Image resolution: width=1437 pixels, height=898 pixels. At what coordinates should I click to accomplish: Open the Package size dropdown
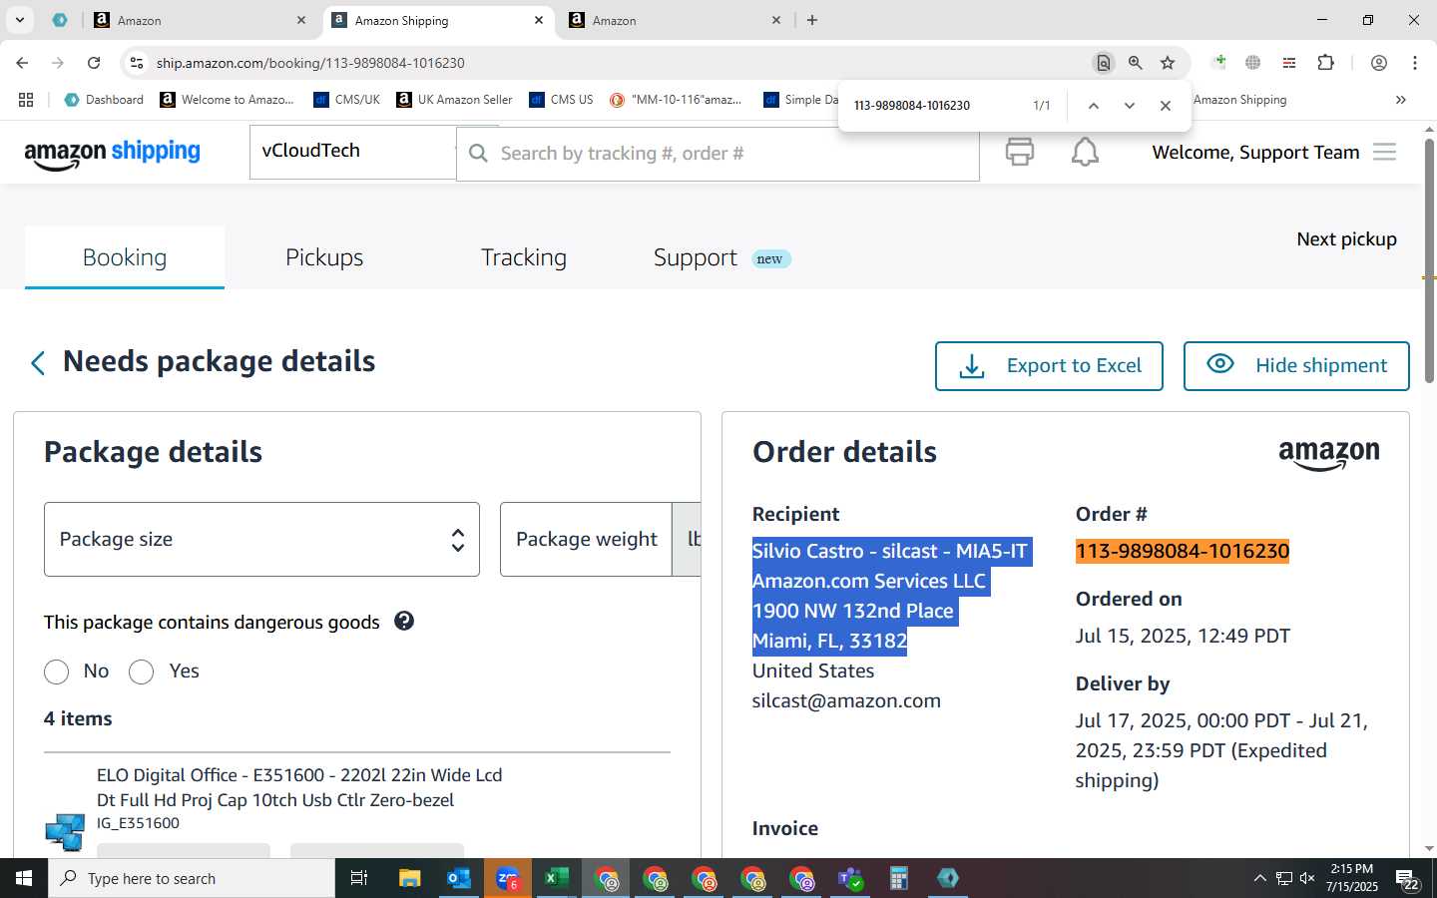261,540
